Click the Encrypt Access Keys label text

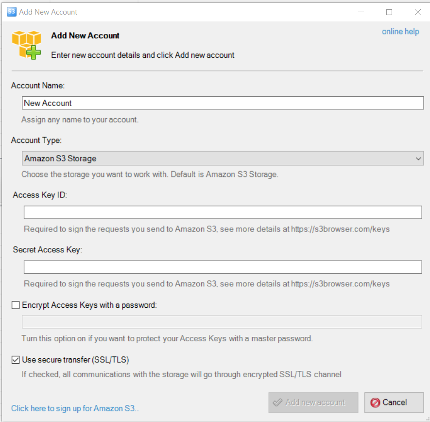[90, 305]
